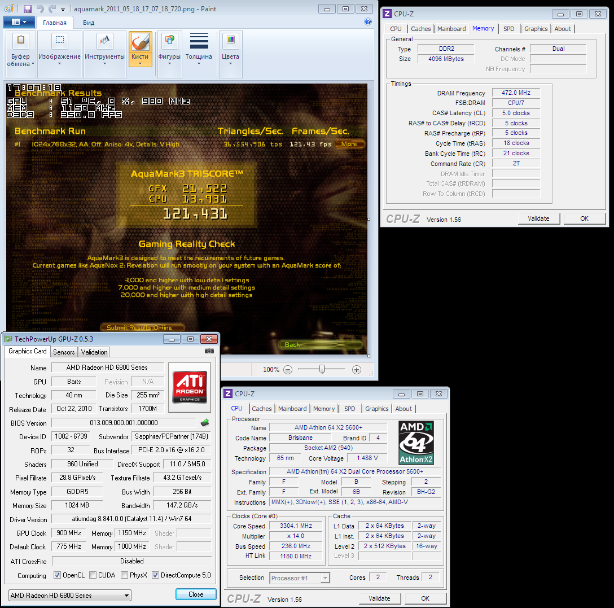Screen dimensions: 614x608
Task: Switch to the Главная ribbon tab
Action: click(54, 23)
